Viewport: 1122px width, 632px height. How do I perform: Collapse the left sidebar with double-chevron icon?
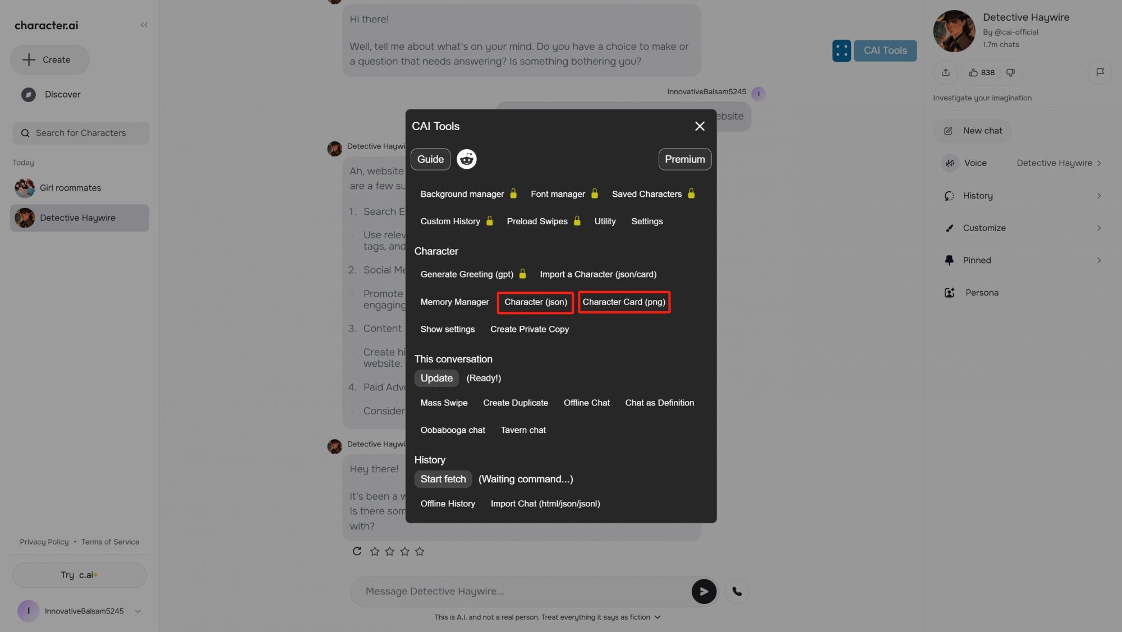pyautogui.click(x=144, y=25)
